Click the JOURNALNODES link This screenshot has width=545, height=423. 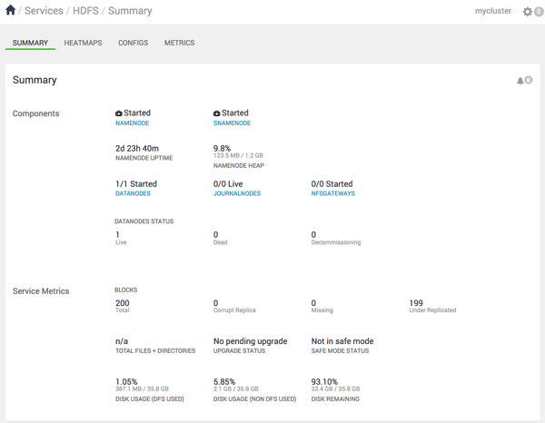click(237, 193)
